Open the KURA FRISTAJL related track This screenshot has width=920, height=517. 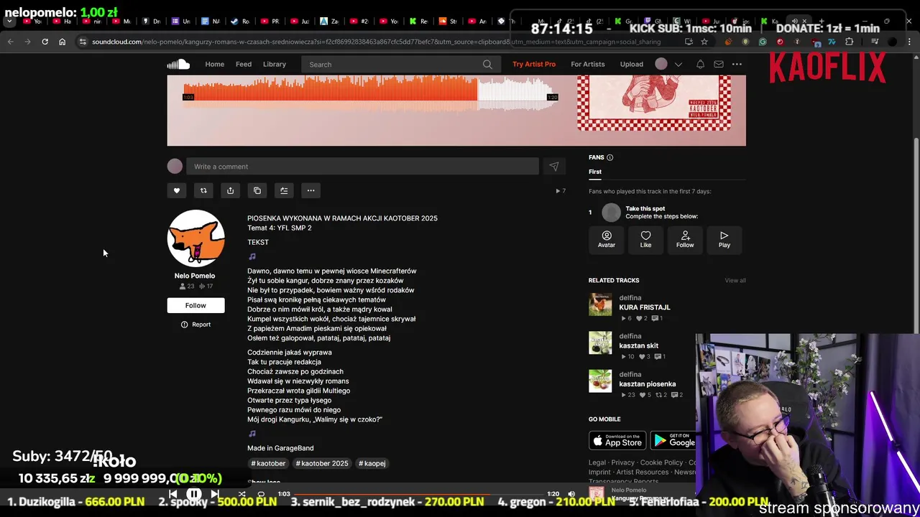(x=645, y=307)
